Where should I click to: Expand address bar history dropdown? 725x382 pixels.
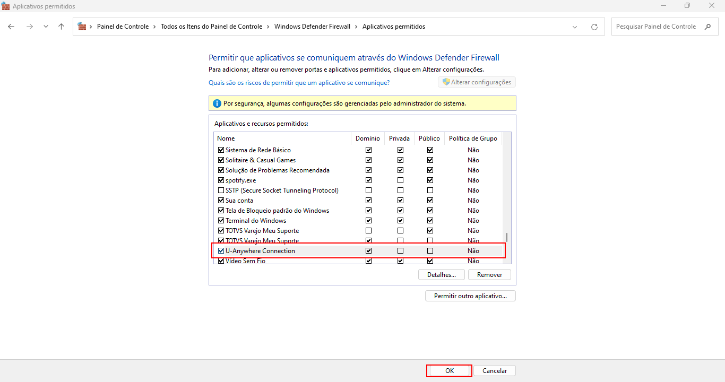click(575, 27)
